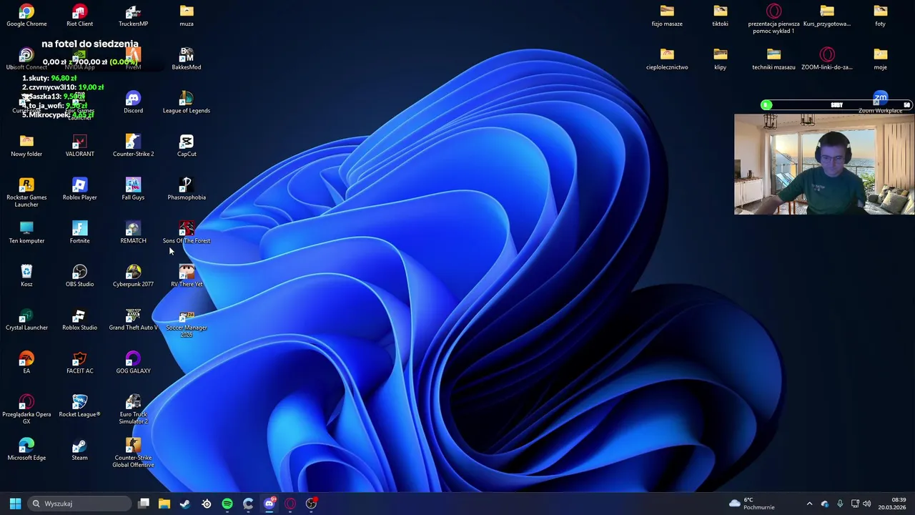Viewport: 915px width, 515px height.
Task: Select the Fall Guys desktop icon
Action: pyautogui.click(x=133, y=190)
